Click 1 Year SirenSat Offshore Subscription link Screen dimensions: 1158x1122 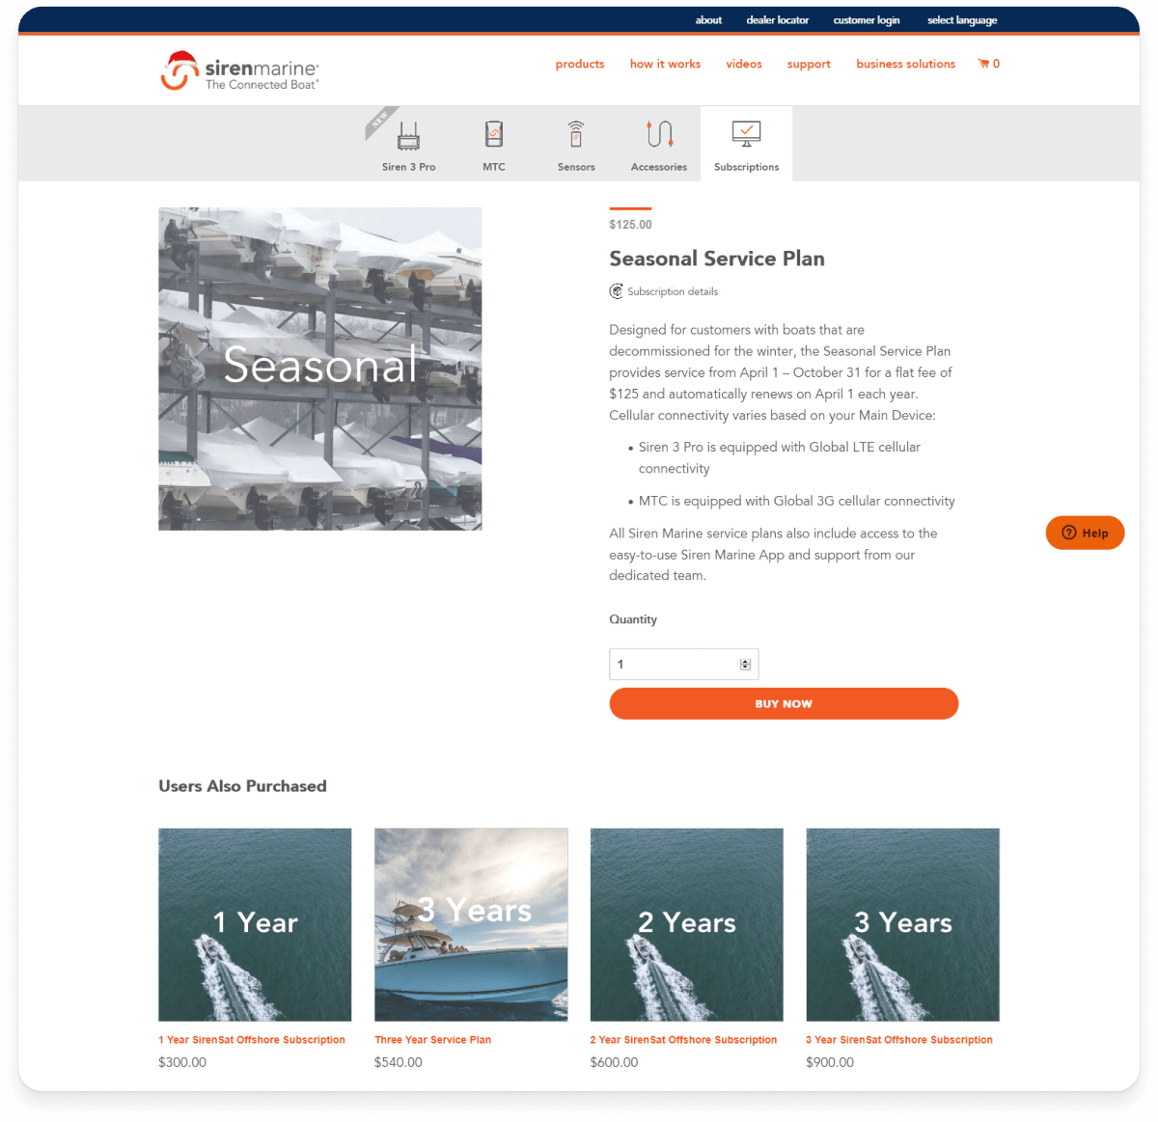tap(252, 1040)
